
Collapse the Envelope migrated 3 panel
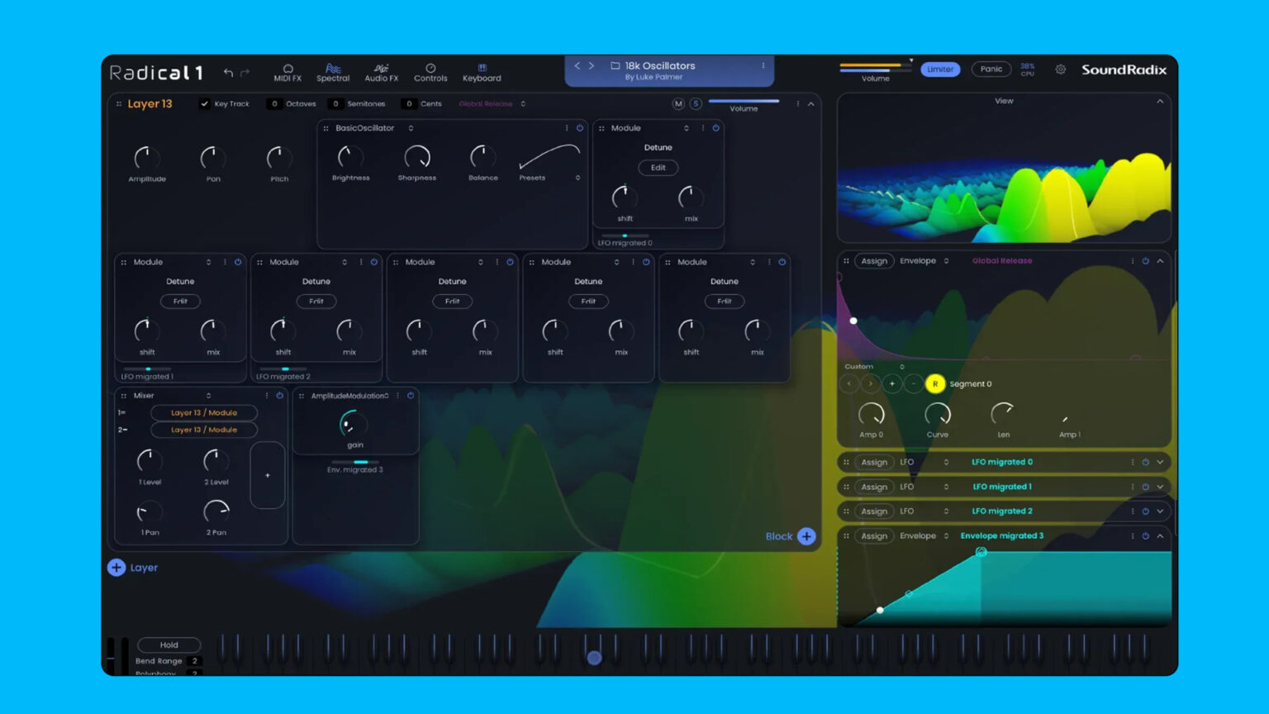pyautogui.click(x=1159, y=535)
